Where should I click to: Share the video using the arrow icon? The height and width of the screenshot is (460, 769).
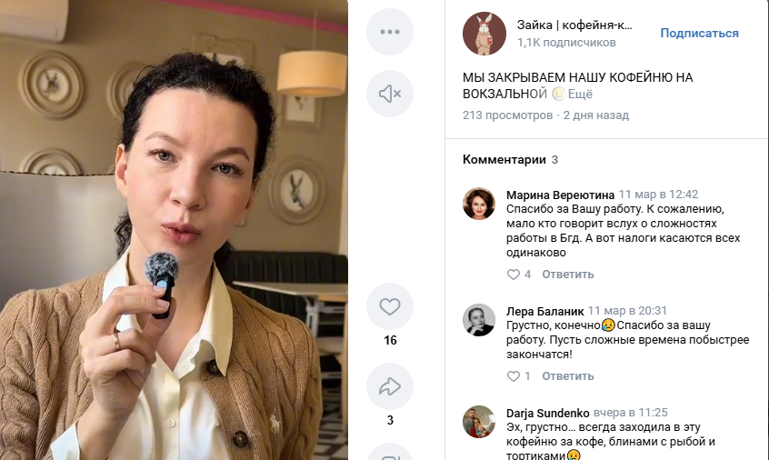(390, 386)
